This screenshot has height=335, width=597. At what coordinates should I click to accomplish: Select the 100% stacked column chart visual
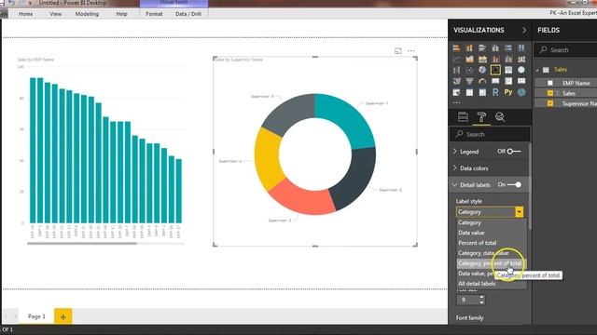pos(521,47)
